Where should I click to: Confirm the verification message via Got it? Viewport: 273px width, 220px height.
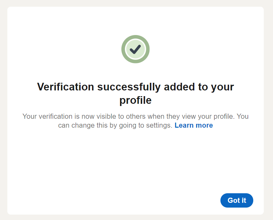[237, 200]
